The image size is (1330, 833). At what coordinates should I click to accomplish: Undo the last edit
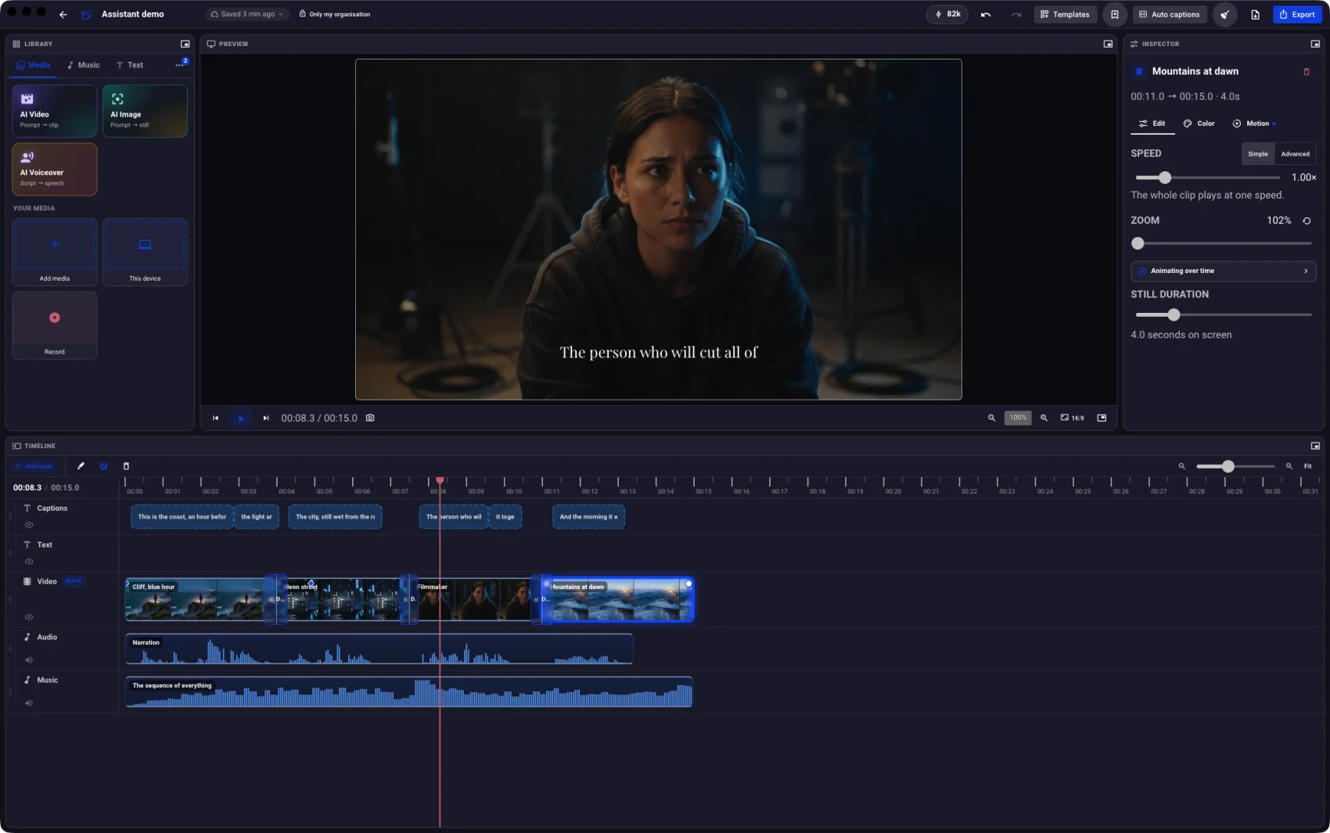coord(986,14)
